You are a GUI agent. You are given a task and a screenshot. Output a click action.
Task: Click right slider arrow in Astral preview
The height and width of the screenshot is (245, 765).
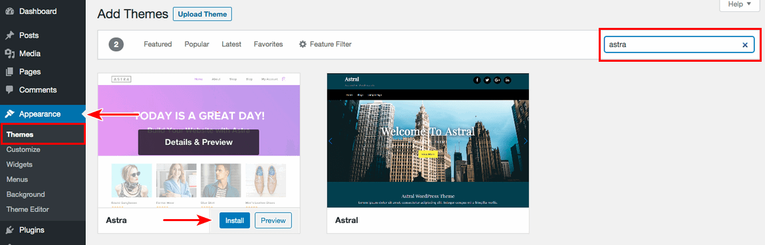(526, 141)
